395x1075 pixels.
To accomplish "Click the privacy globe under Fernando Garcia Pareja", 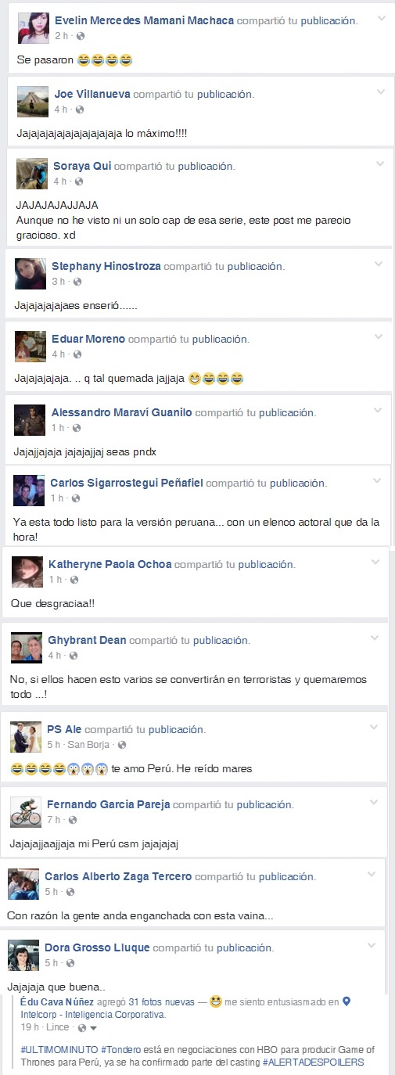I will 72,820.
